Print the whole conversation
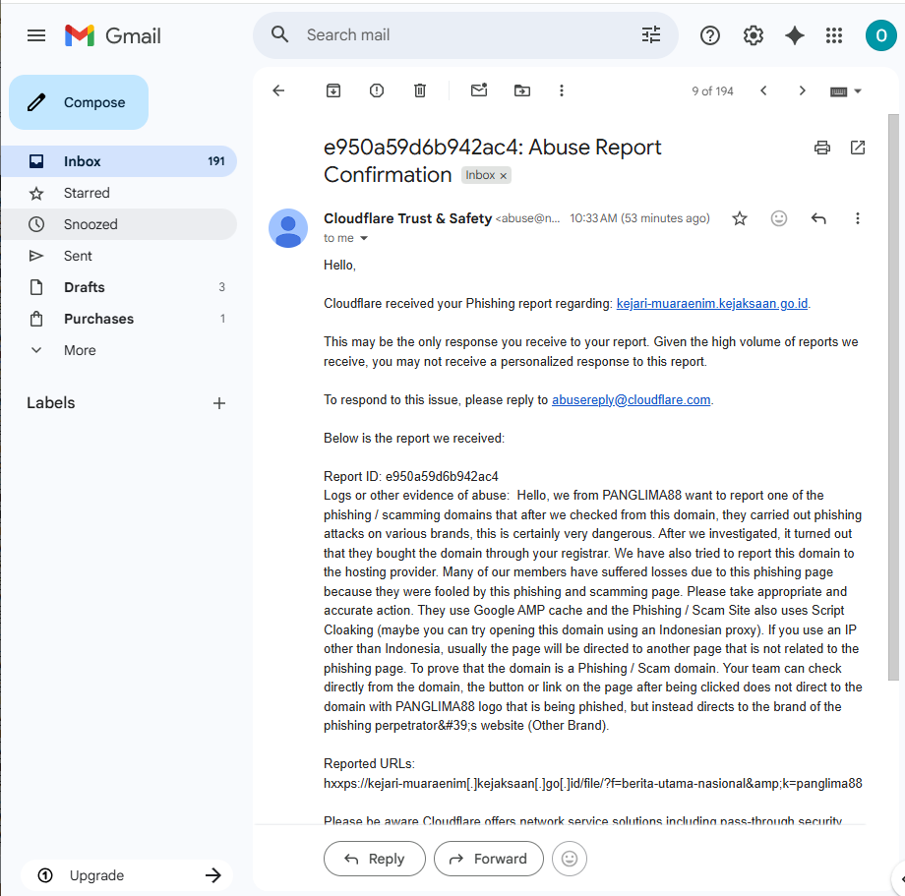The image size is (905, 896). tap(822, 148)
